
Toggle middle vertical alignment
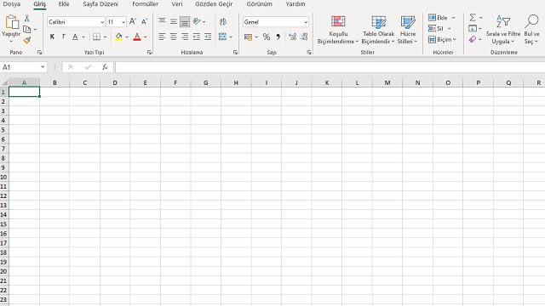click(x=174, y=21)
